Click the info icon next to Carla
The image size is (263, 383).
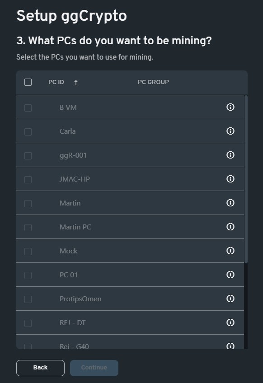click(x=230, y=131)
